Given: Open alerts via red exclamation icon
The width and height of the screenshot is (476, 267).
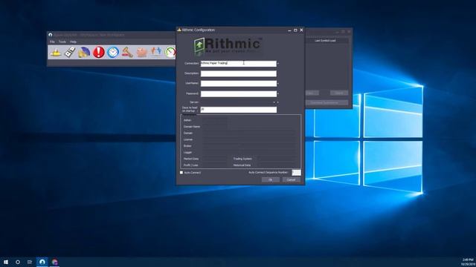Looking at the screenshot, I should click(x=99, y=52).
